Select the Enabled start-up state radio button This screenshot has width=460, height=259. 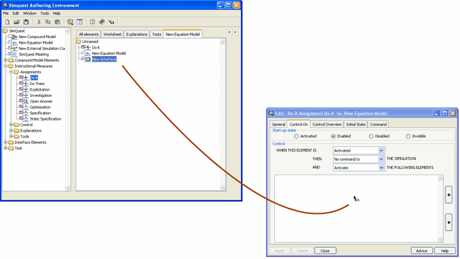[x=333, y=136]
